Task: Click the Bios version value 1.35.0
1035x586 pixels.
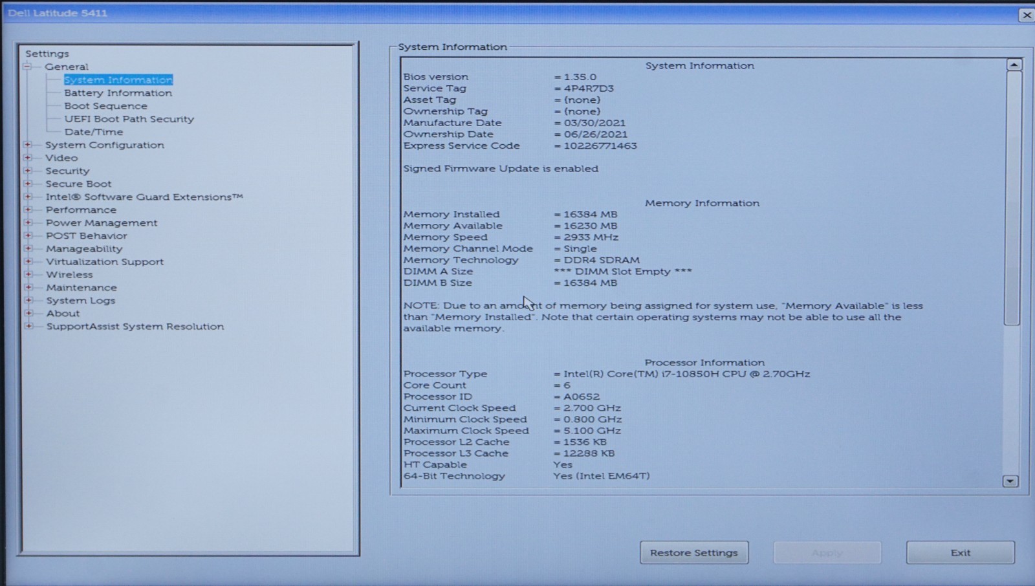Action: pyautogui.click(x=580, y=76)
